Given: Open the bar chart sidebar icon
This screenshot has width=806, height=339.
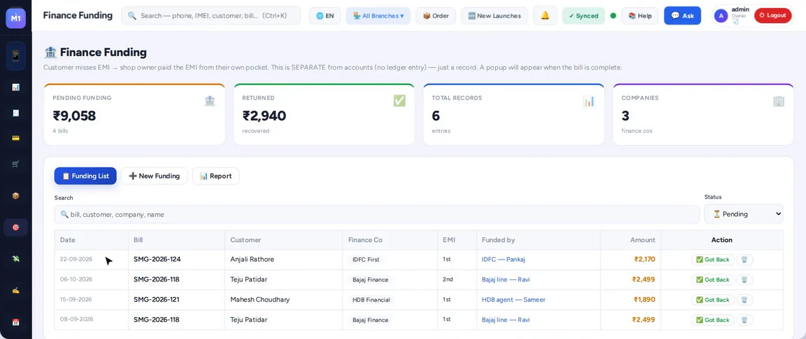Looking at the screenshot, I should 16,87.
